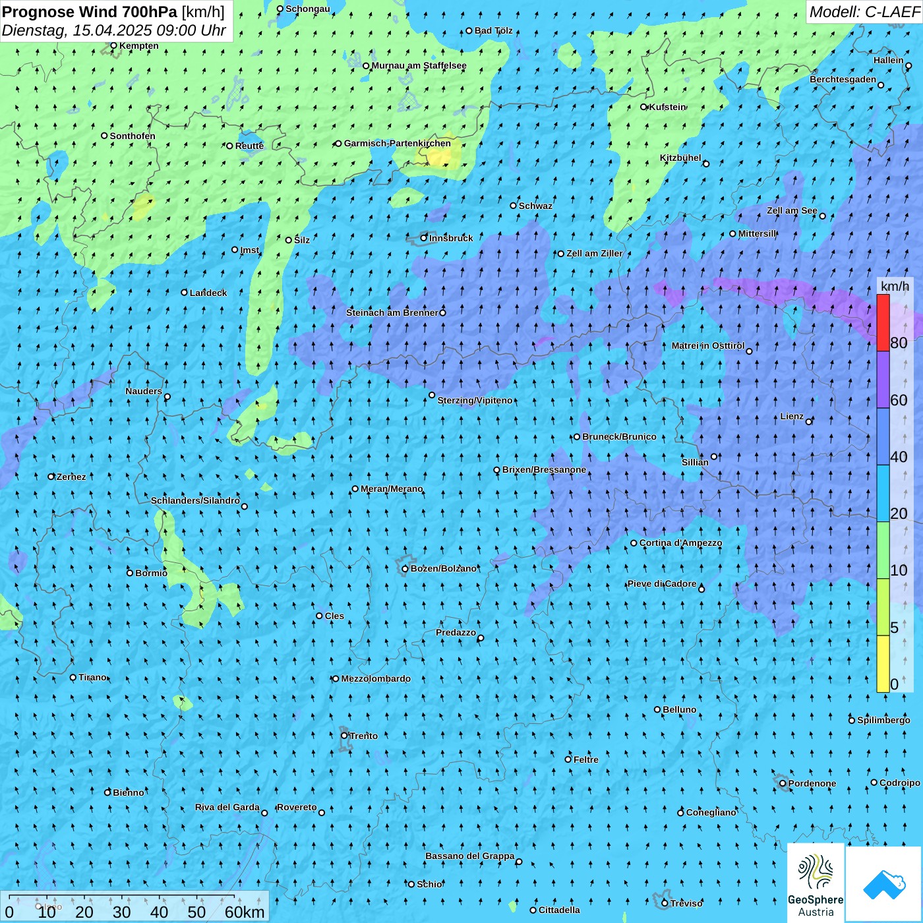Click the Kufstein label
The height and width of the screenshot is (923, 923).
pos(667,107)
